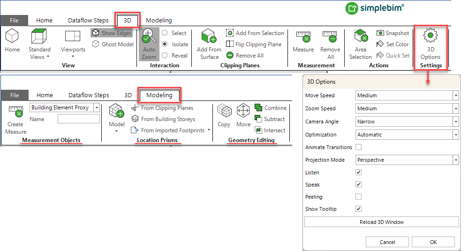The image size is (461, 251).
Task: Open the Standard Views menu
Action: 39,44
